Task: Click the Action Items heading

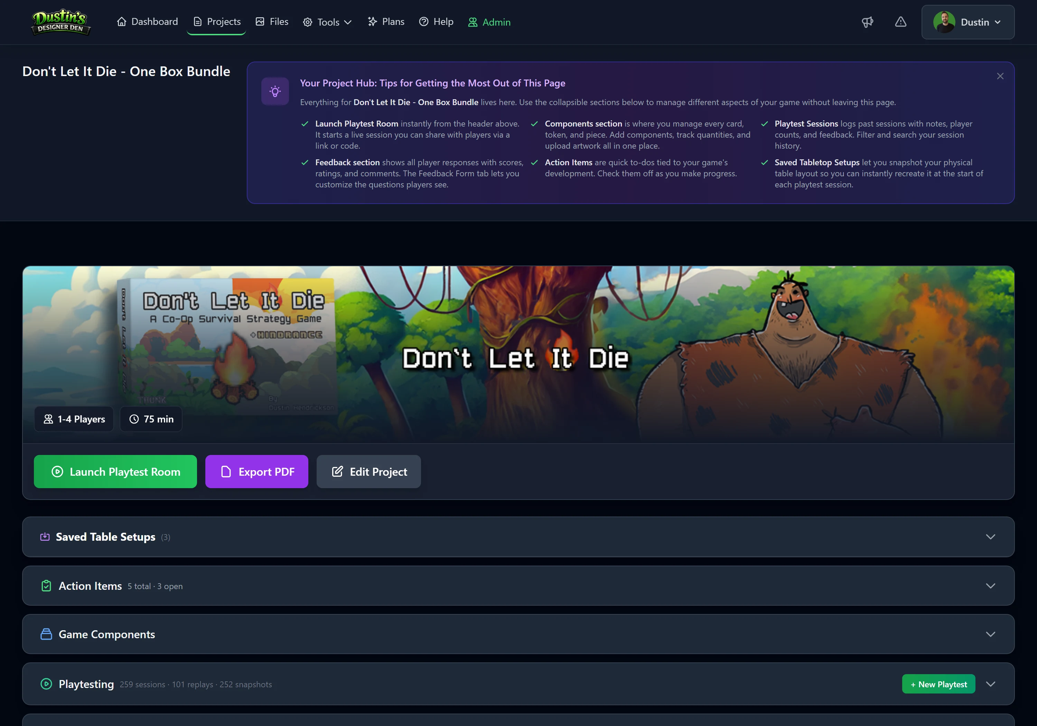Action: [90, 586]
